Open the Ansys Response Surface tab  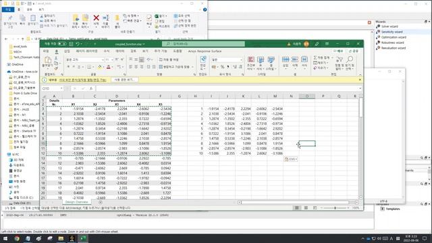pos(205,51)
